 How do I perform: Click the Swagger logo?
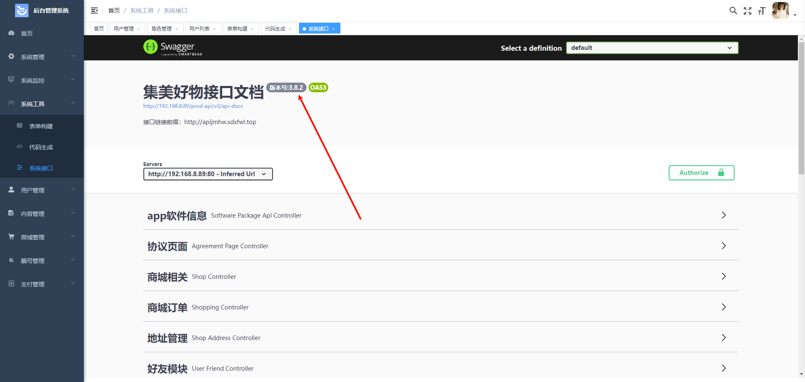pos(173,47)
